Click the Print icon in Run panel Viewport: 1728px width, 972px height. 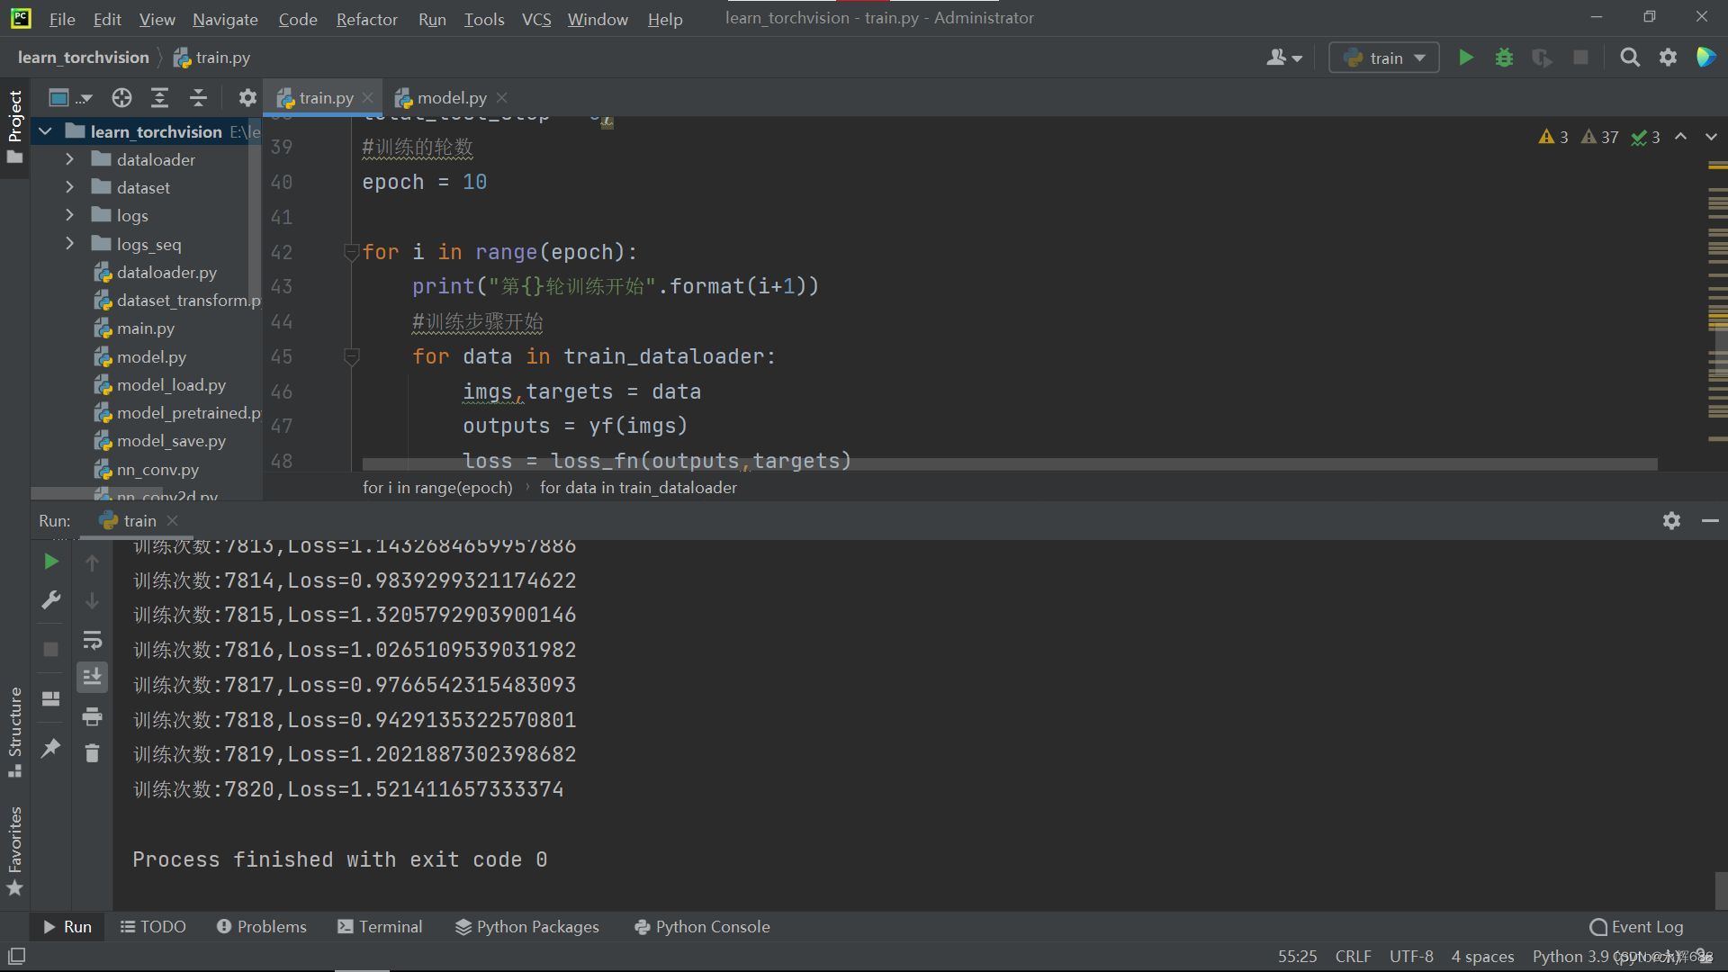pyautogui.click(x=92, y=716)
